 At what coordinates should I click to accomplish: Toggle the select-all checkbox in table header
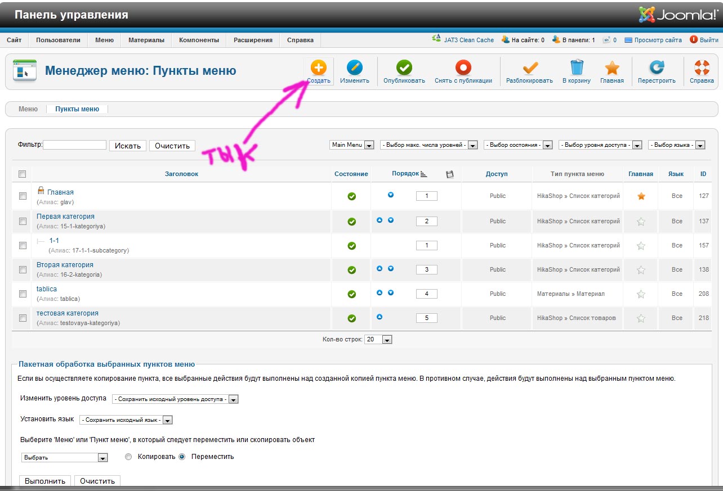(23, 174)
